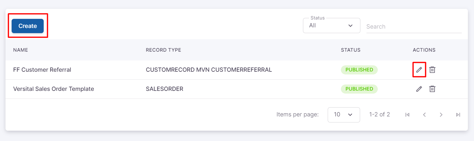Viewport: 474px width, 141px height.
Task: Expand the Items per page dropdown
Action: [344, 115]
